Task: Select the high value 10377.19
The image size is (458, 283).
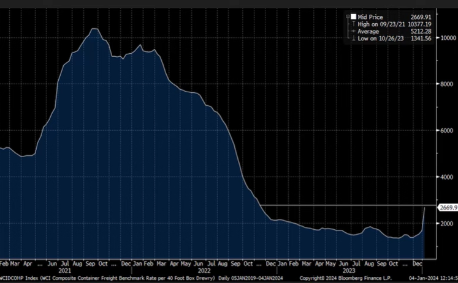Action: [419, 24]
